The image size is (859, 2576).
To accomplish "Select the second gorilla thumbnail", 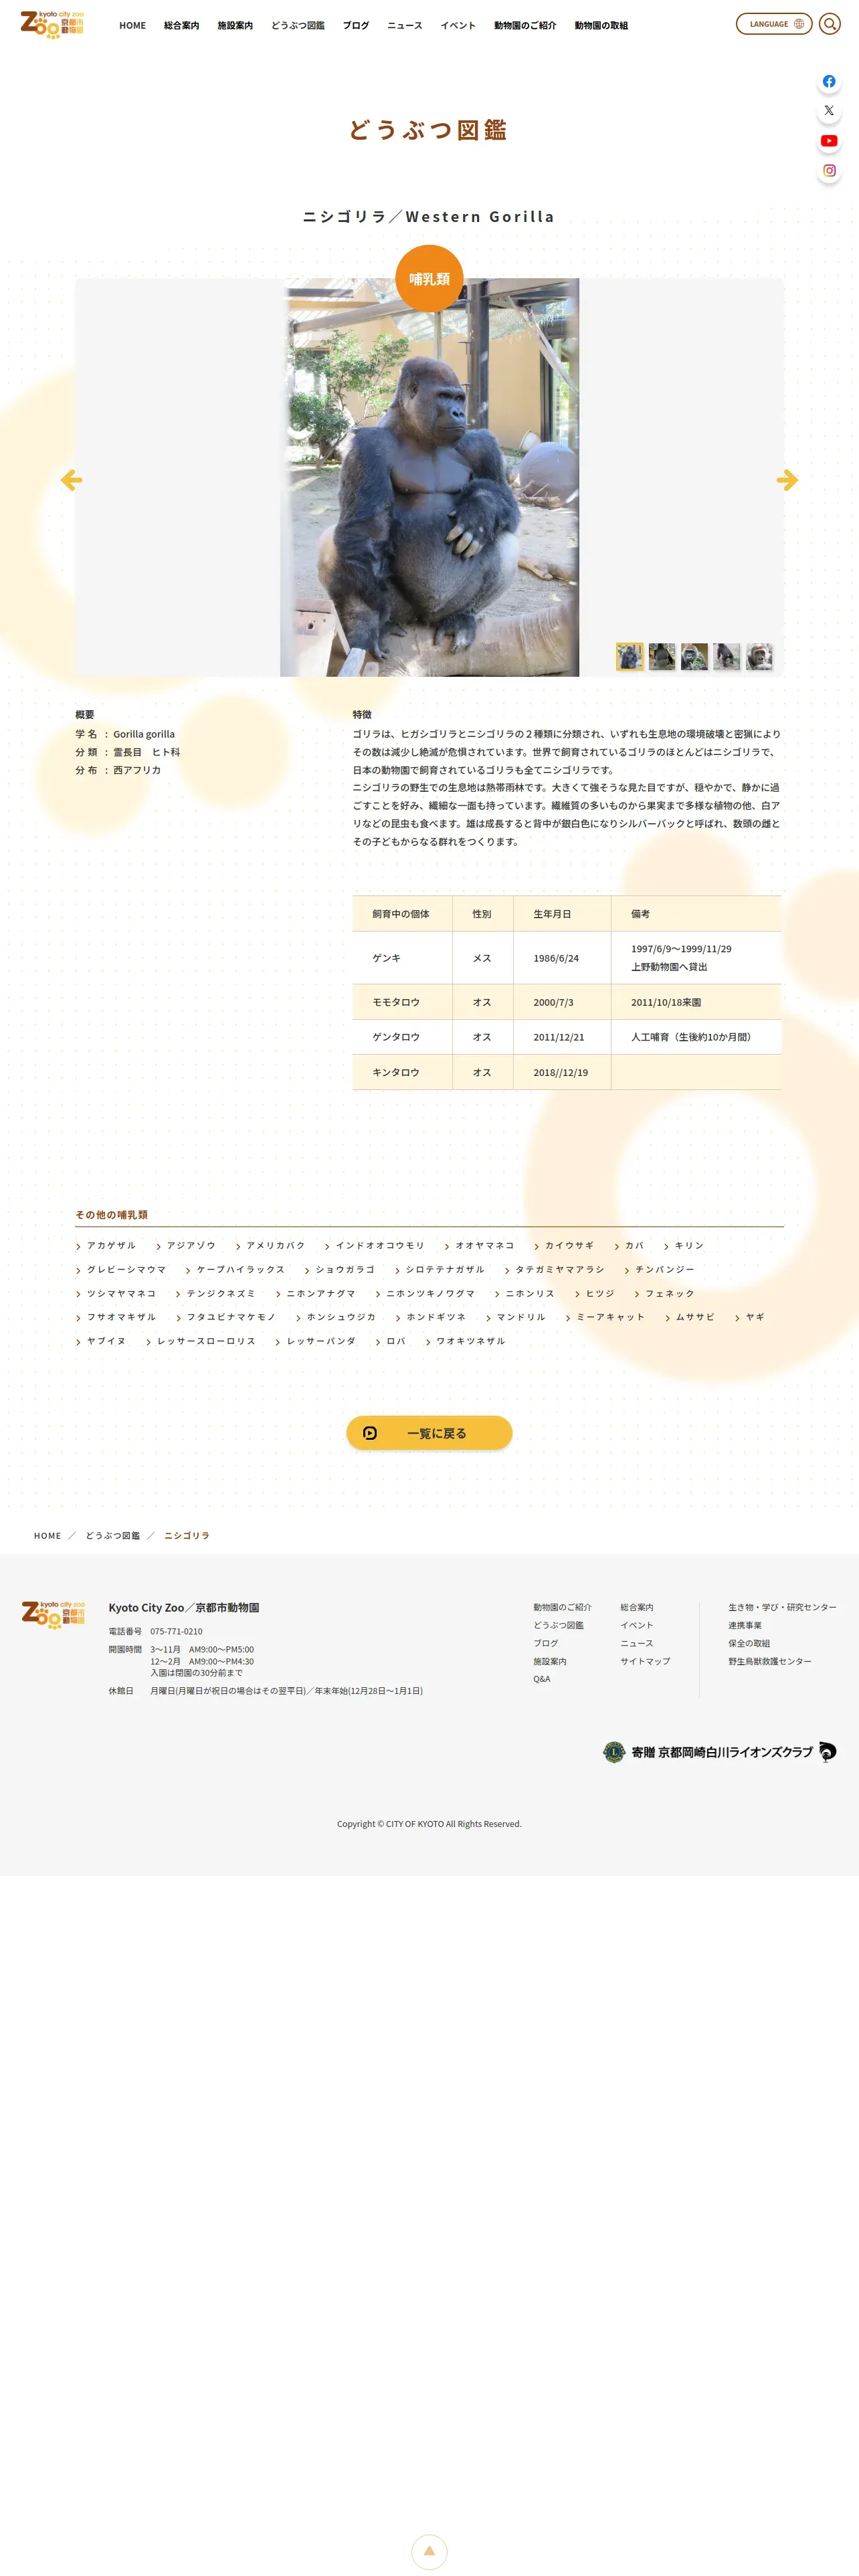I will [x=662, y=656].
